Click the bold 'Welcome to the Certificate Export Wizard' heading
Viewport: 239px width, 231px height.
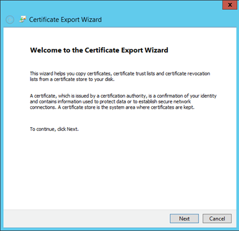coord(99,50)
